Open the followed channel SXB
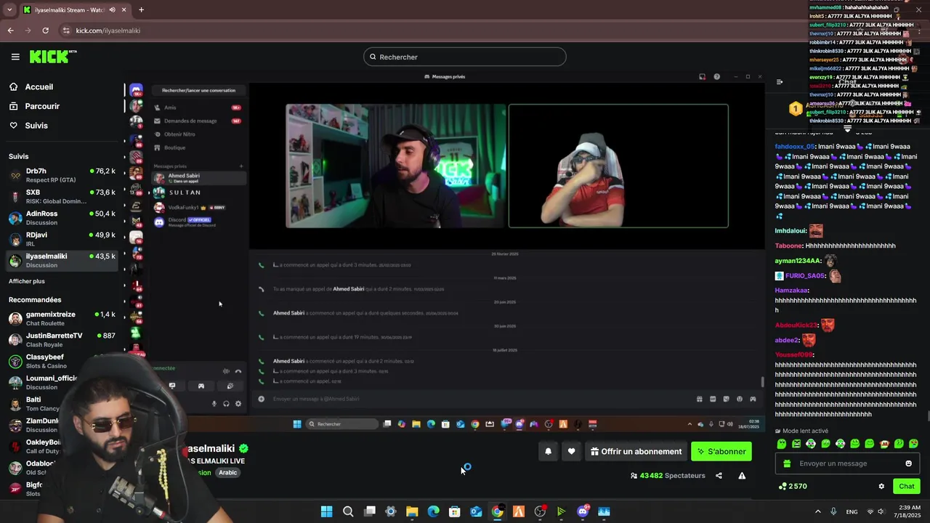 click(x=62, y=196)
